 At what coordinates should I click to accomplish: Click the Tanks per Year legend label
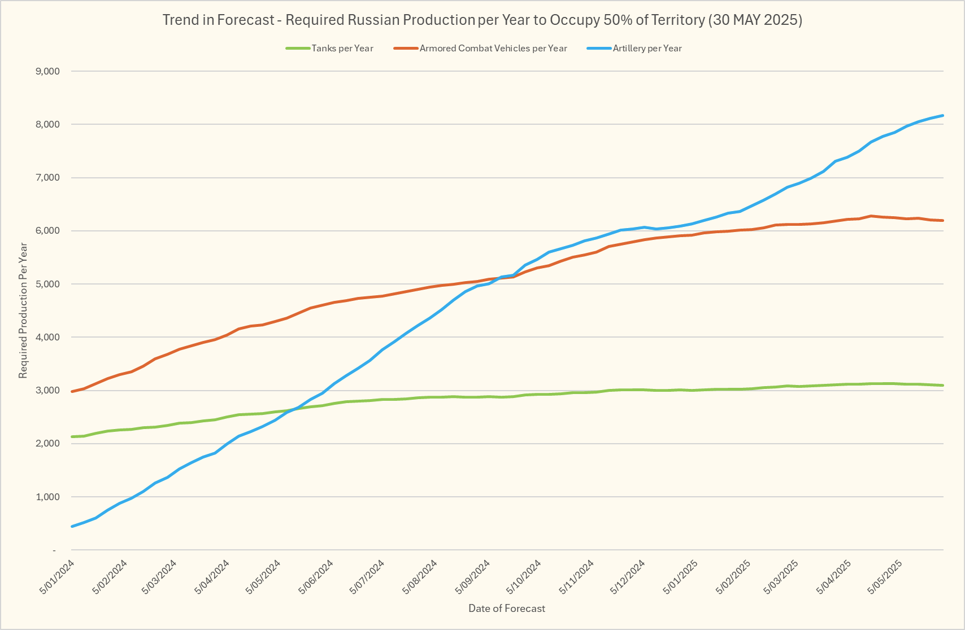(342, 49)
